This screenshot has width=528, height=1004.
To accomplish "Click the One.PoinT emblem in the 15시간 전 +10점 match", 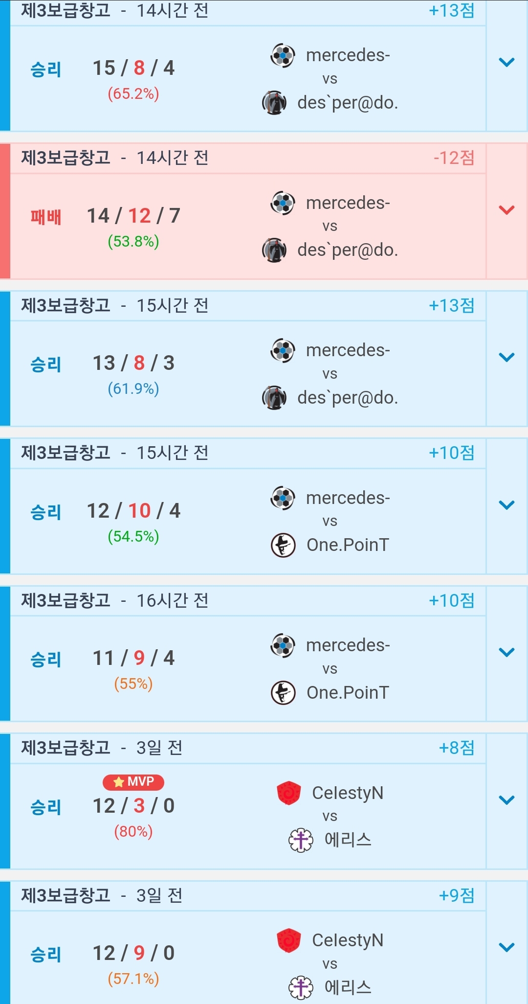I will tap(283, 545).
